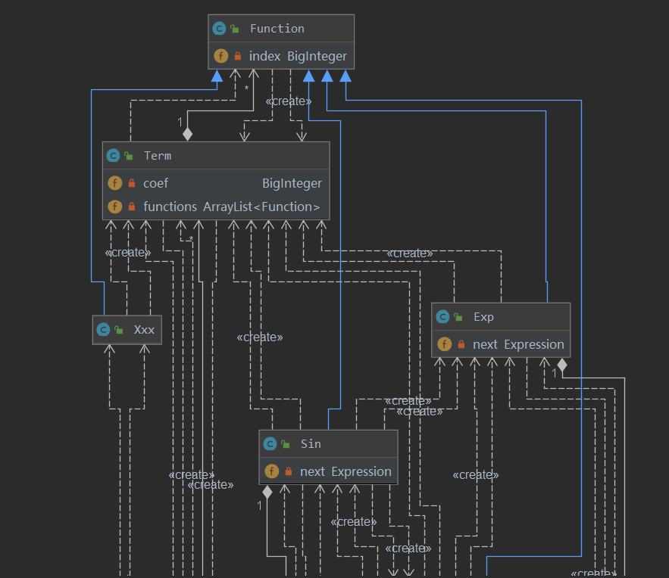The height and width of the screenshot is (578, 669).
Task: Click the coef BigInteger field row
Action: tap(216, 183)
